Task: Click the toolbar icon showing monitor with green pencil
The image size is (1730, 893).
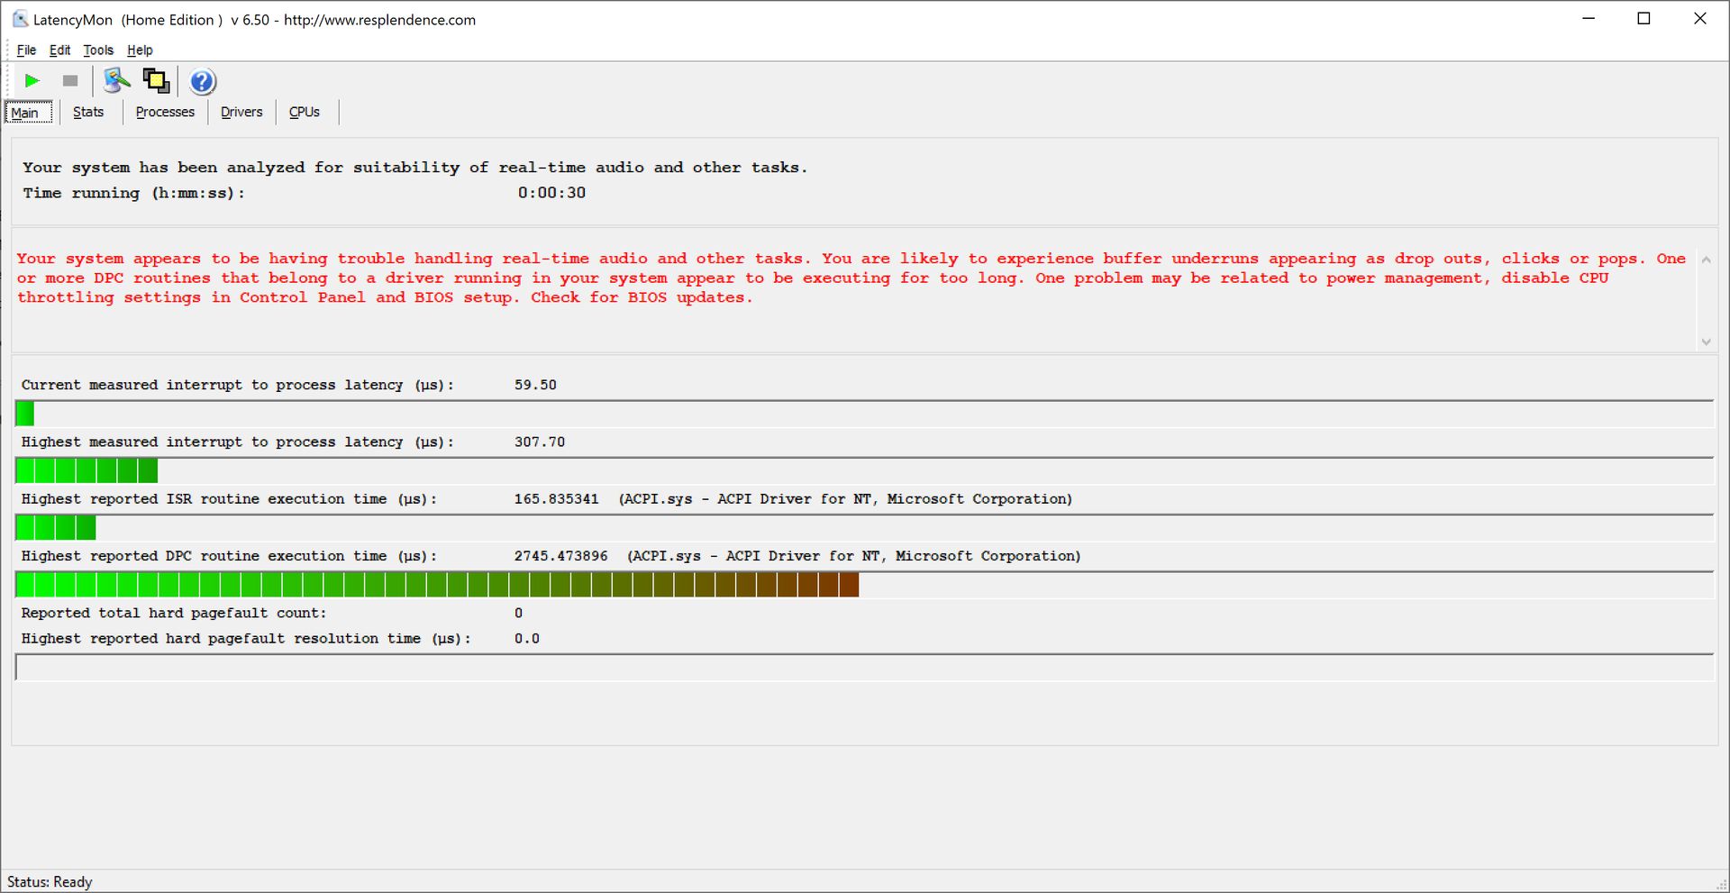Action: pyautogui.click(x=116, y=81)
